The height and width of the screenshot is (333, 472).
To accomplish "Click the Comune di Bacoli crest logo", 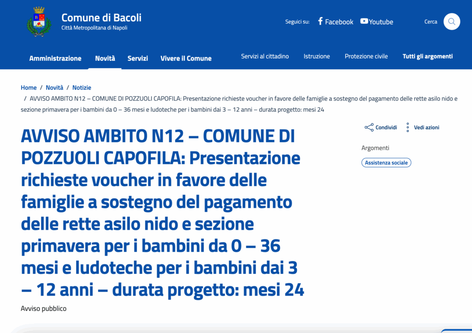I will coord(39,22).
